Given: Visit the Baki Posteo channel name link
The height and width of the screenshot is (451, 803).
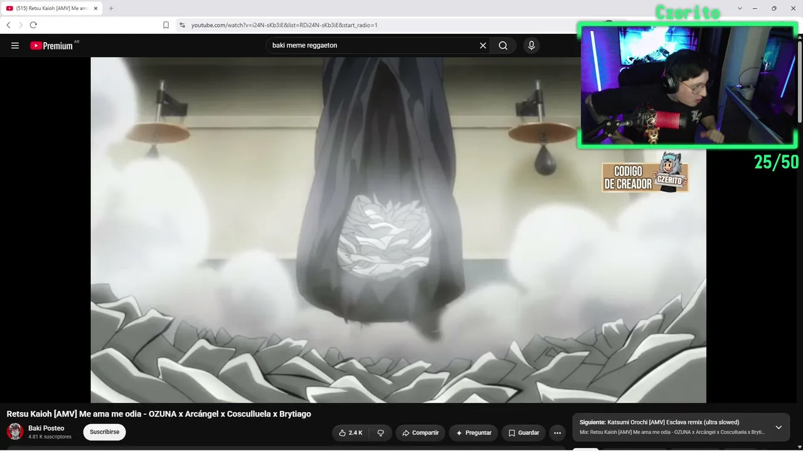Looking at the screenshot, I should (46, 428).
